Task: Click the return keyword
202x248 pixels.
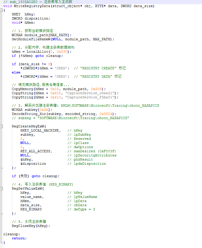Action: click(x=18, y=238)
